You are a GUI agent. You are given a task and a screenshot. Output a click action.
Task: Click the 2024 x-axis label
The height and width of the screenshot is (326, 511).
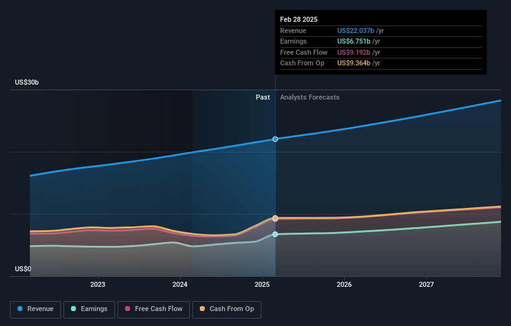click(x=180, y=284)
